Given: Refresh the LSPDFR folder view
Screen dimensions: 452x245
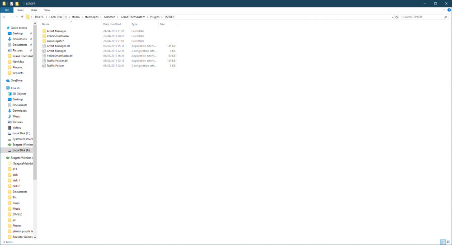Looking at the screenshot, I should click(x=397, y=17).
